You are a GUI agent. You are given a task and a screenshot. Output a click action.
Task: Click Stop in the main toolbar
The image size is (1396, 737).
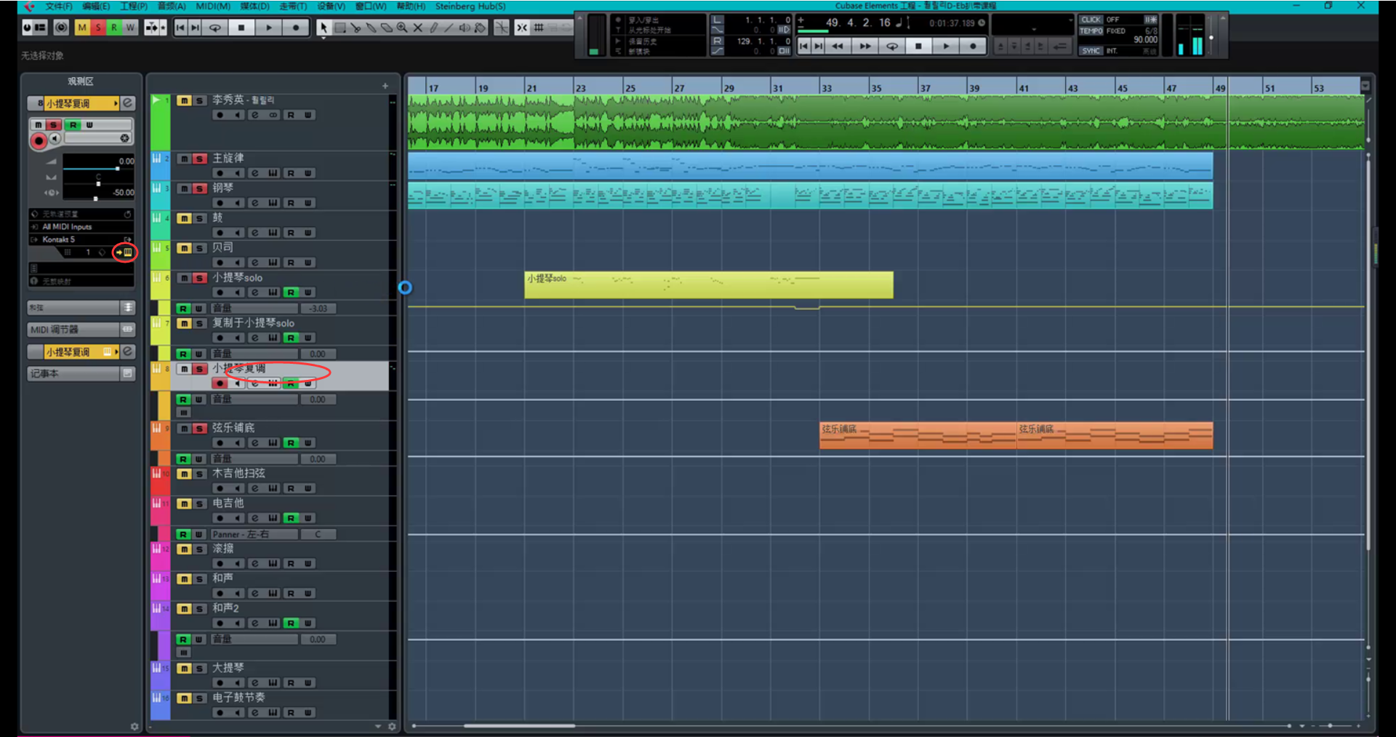241,28
